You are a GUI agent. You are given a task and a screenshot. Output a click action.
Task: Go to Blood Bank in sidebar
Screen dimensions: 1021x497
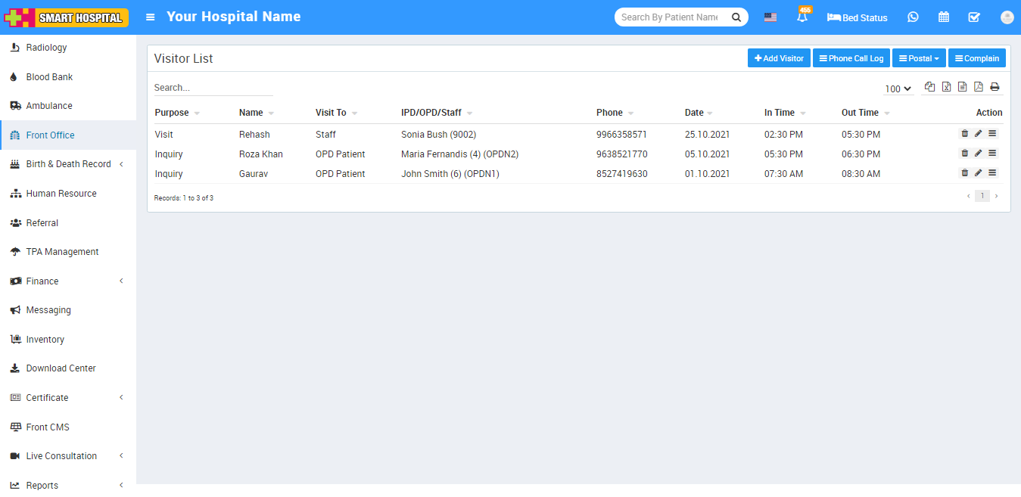[49, 77]
